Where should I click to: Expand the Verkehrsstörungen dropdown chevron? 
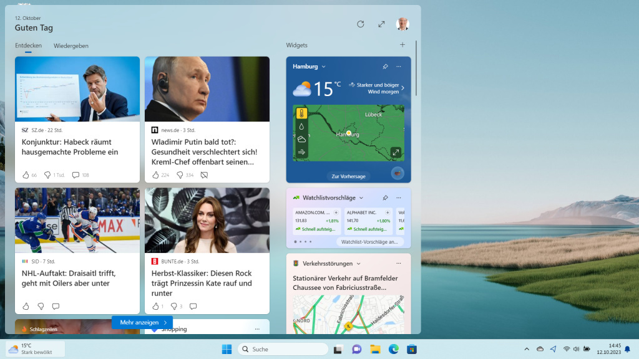(359, 264)
